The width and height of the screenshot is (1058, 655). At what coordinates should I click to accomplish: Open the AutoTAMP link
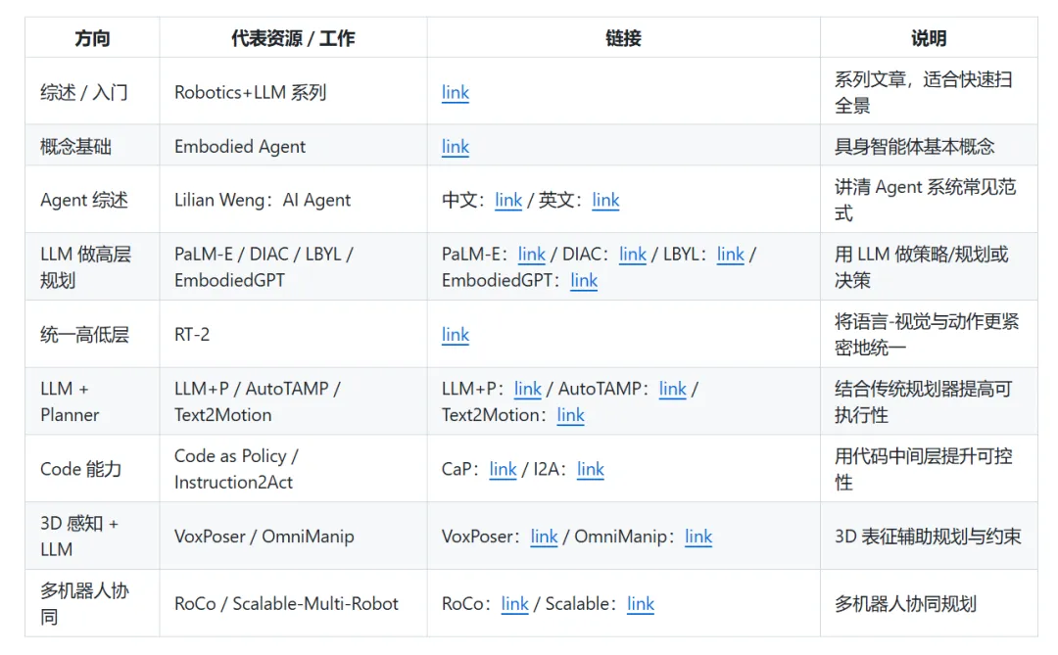click(672, 389)
